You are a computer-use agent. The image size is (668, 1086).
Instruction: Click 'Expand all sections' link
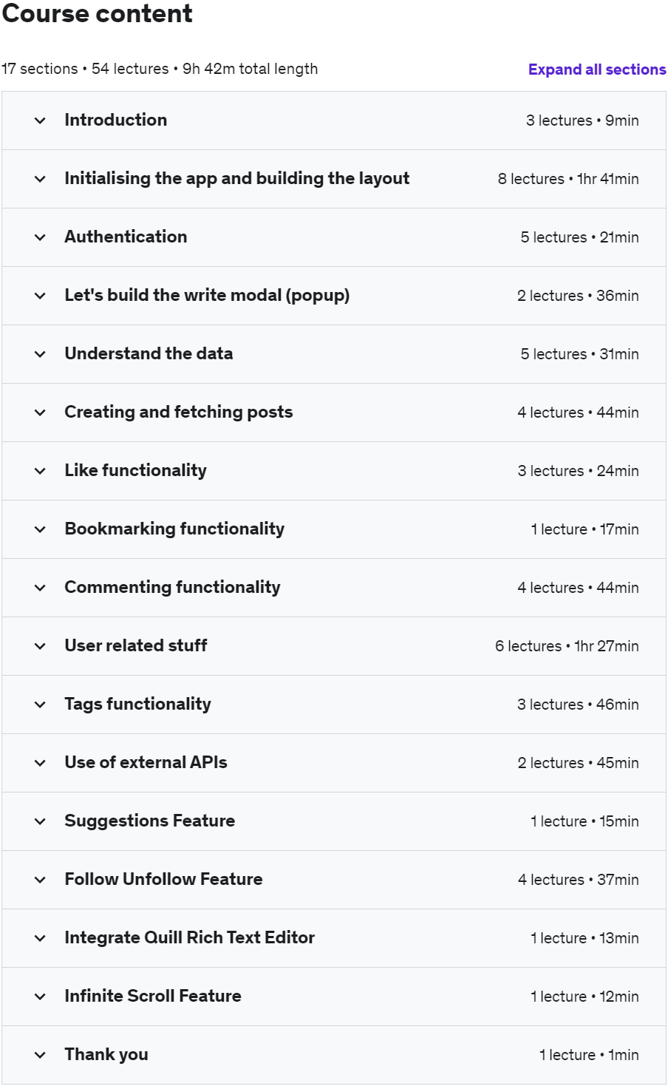coord(597,69)
